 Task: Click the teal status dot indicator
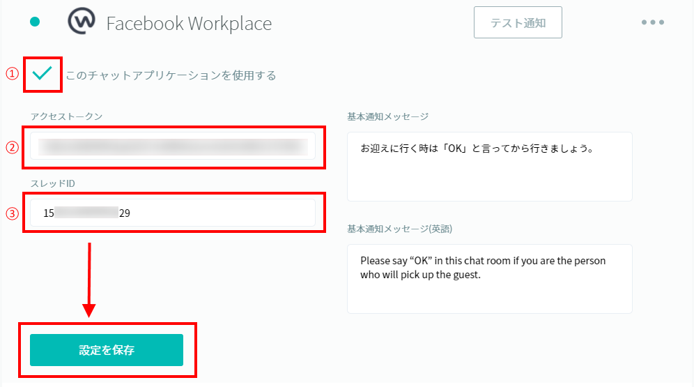click(35, 22)
